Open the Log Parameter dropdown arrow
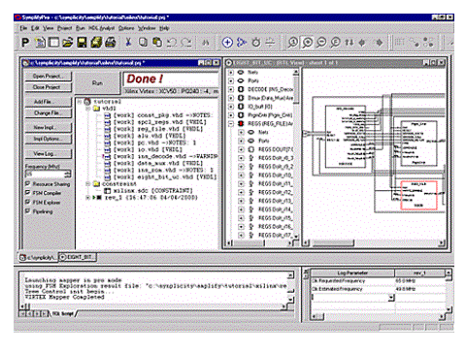This screenshot has width=466, height=352. coord(391,297)
